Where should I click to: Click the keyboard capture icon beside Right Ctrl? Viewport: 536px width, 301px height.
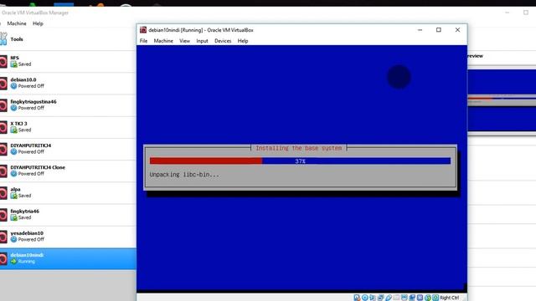pyautogui.click(x=435, y=298)
